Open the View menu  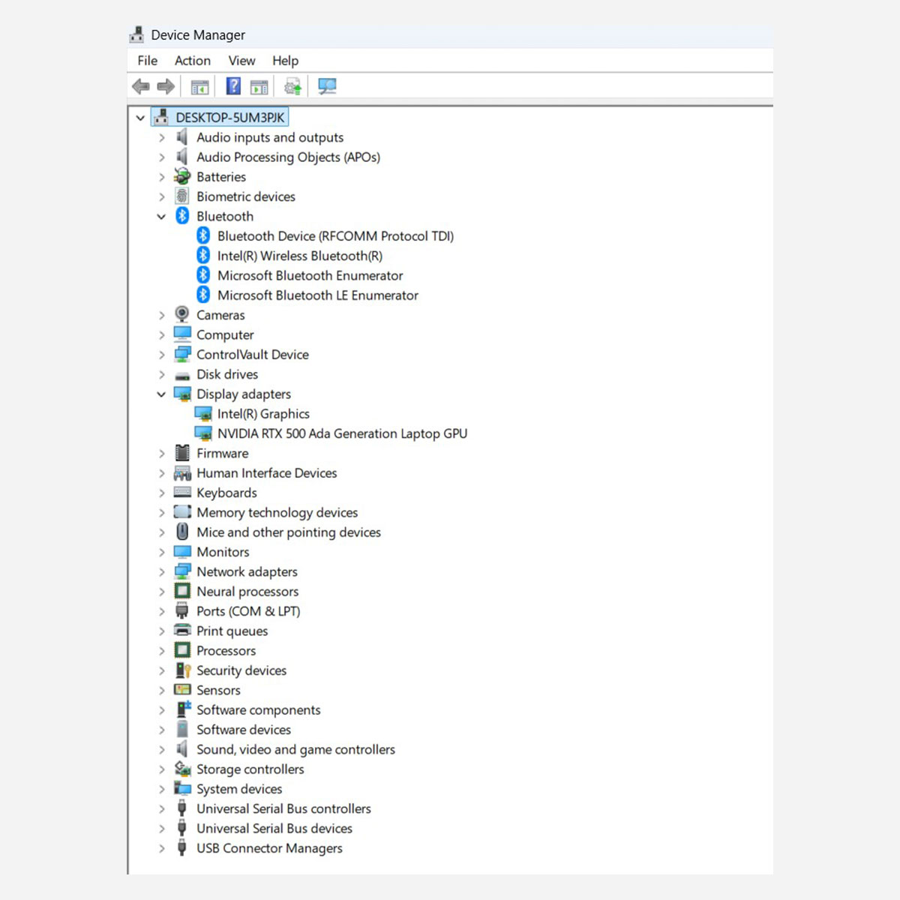point(241,61)
